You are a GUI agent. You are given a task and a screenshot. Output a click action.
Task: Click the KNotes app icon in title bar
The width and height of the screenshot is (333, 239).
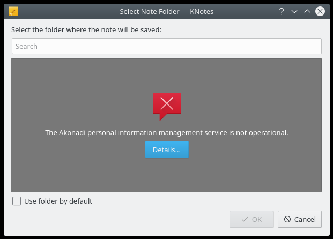click(x=14, y=11)
